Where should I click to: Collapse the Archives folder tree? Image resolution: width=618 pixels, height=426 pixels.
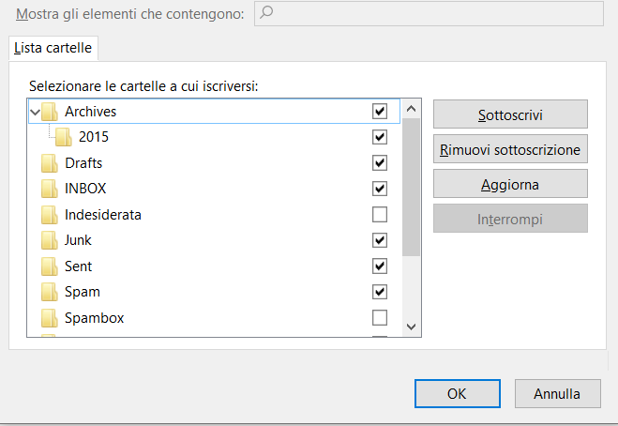point(35,112)
